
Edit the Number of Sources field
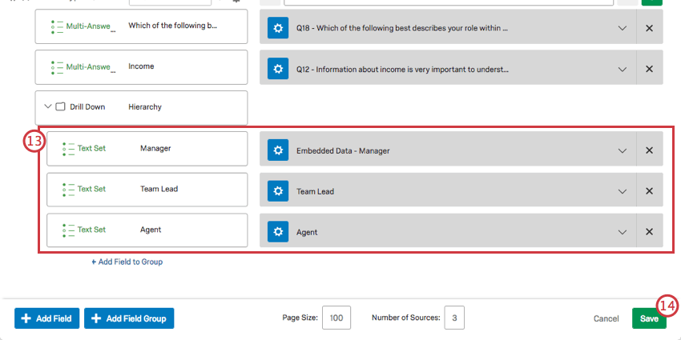click(x=454, y=318)
